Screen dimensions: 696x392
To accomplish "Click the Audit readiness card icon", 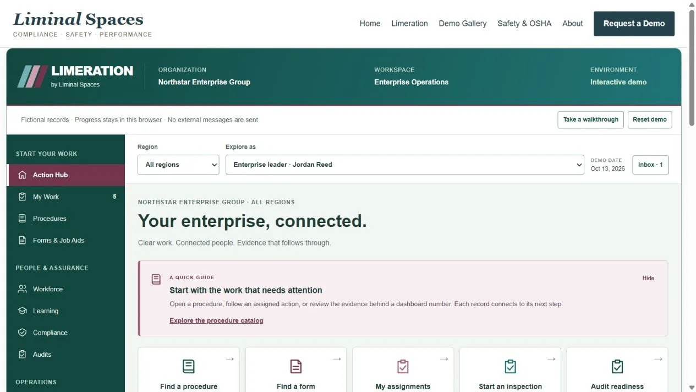I will pyautogui.click(x=617, y=366).
